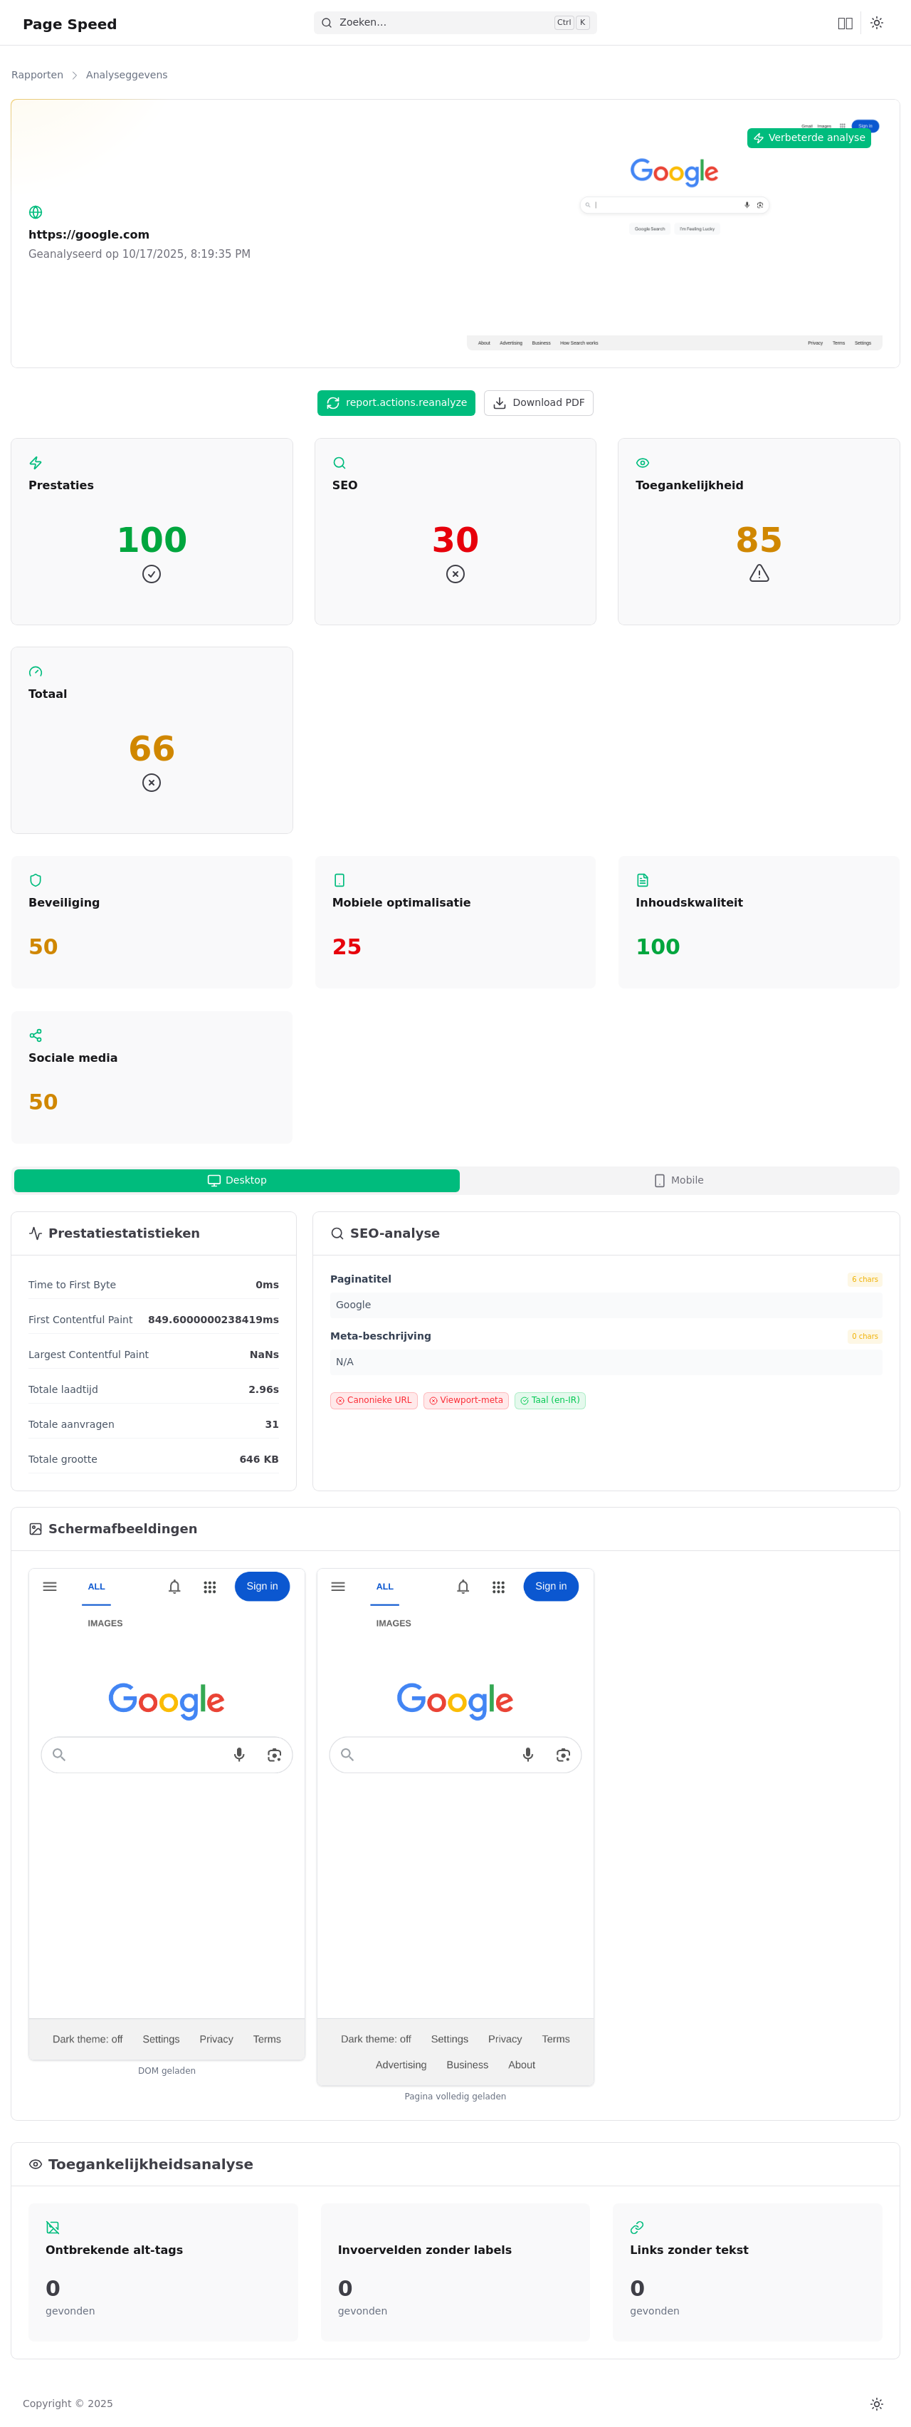Click the magnifier icon on SEO card
This screenshot has height=2427, width=911.
tap(339, 464)
